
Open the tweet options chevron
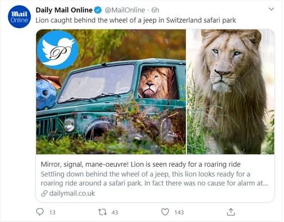click(x=271, y=9)
